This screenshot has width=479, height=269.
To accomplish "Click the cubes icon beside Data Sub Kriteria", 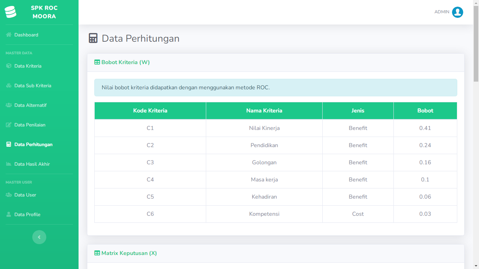I will click(9, 85).
